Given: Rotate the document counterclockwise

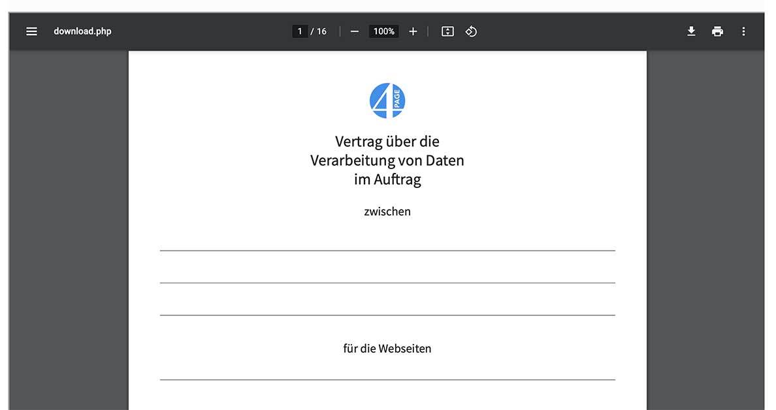Looking at the screenshot, I should coord(471,31).
